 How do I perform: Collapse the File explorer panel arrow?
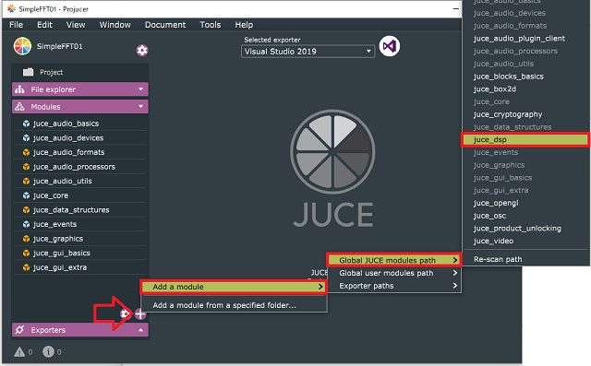[140, 89]
